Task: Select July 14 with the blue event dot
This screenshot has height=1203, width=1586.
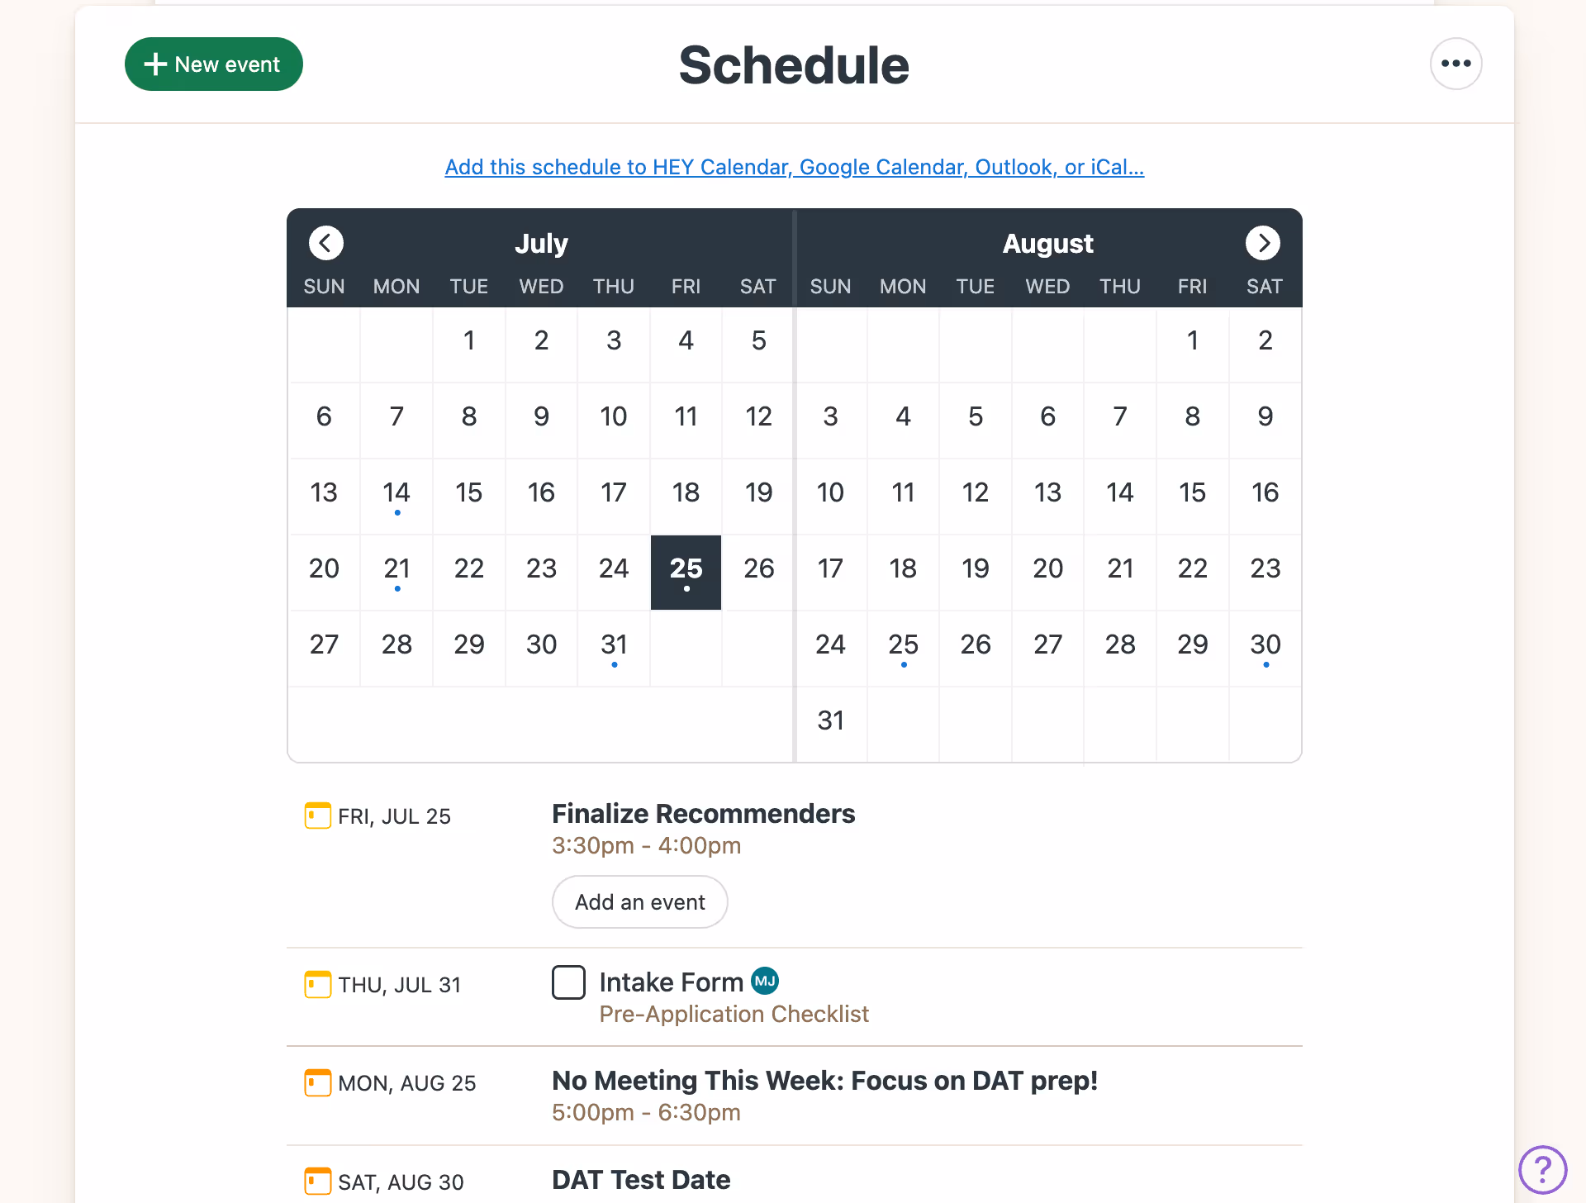Action: click(396, 493)
